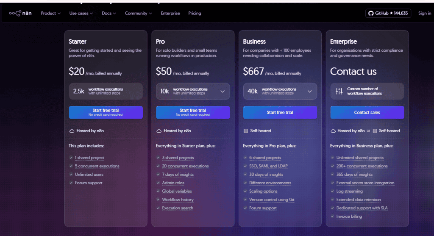Screen dimensions: 434x236
Task: Click the Starter 2.5k workflow executions box
Action: point(106,91)
